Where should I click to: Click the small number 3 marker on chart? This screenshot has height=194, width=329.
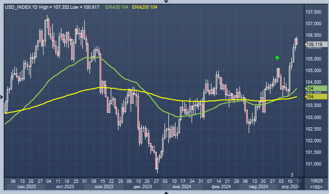(292, 175)
